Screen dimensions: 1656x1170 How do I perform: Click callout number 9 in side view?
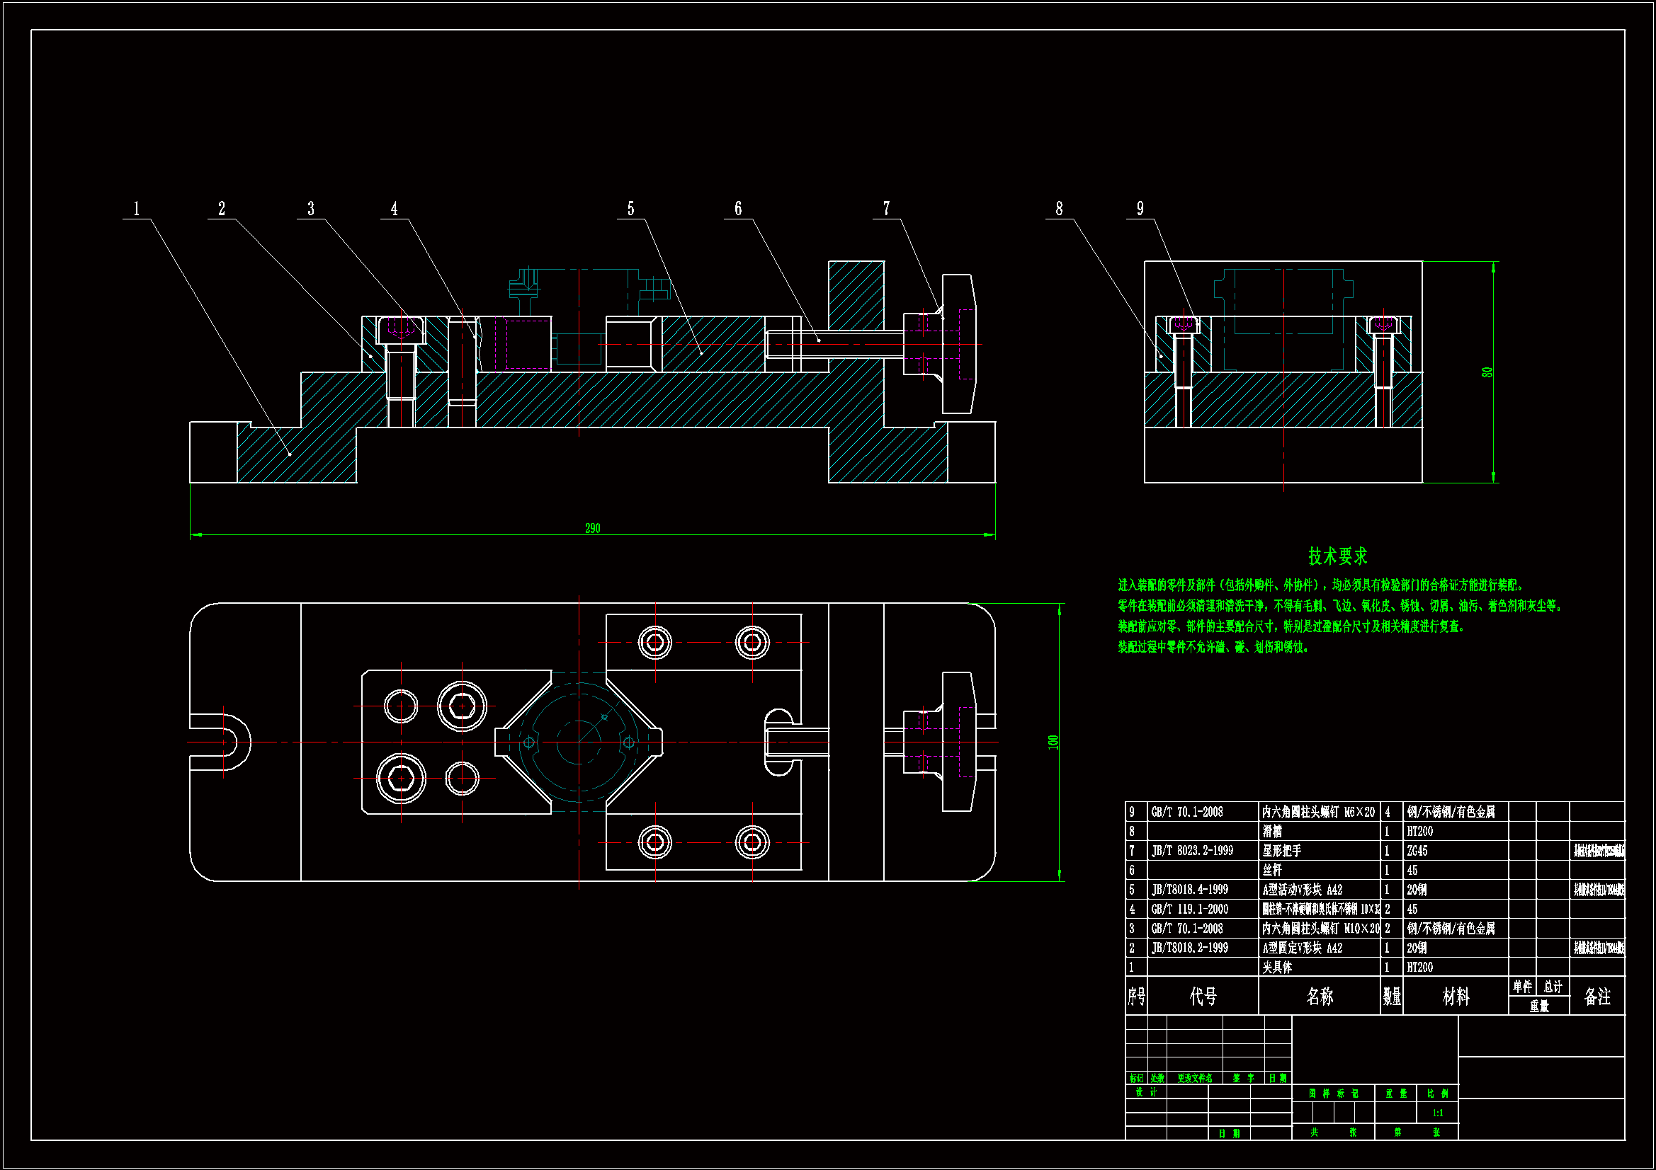click(x=1140, y=209)
